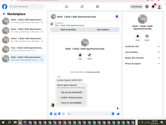Go back from Marketplace with arrow
The width and height of the screenshot is (166, 125).
coord(4,14)
